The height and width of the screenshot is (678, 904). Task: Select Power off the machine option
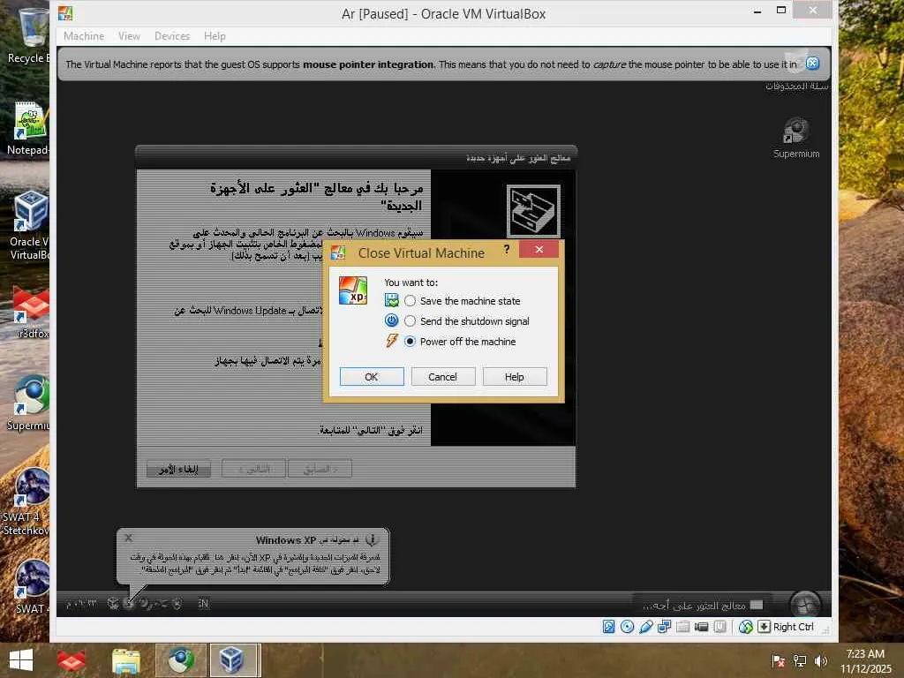click(460, 342)
